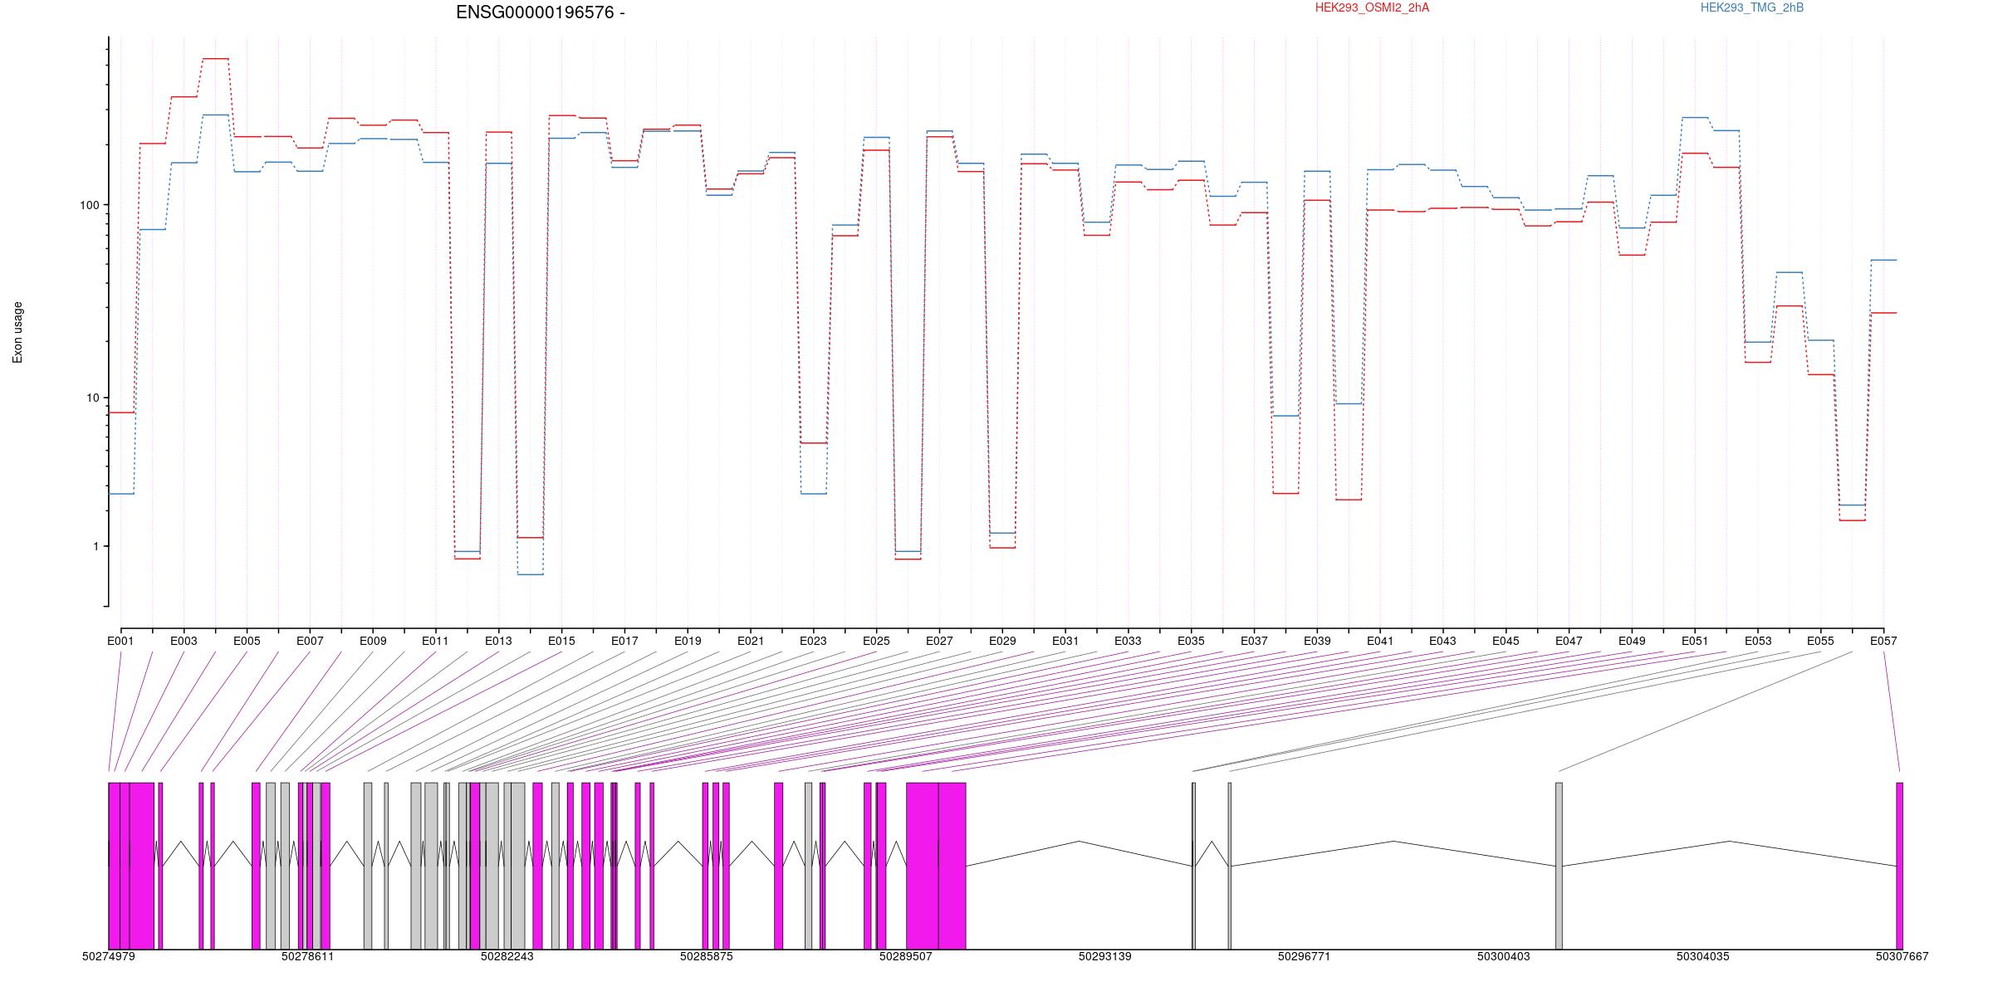Click the red E004 peak usage segment
1993x996 pixels.
tap(216, 59)
